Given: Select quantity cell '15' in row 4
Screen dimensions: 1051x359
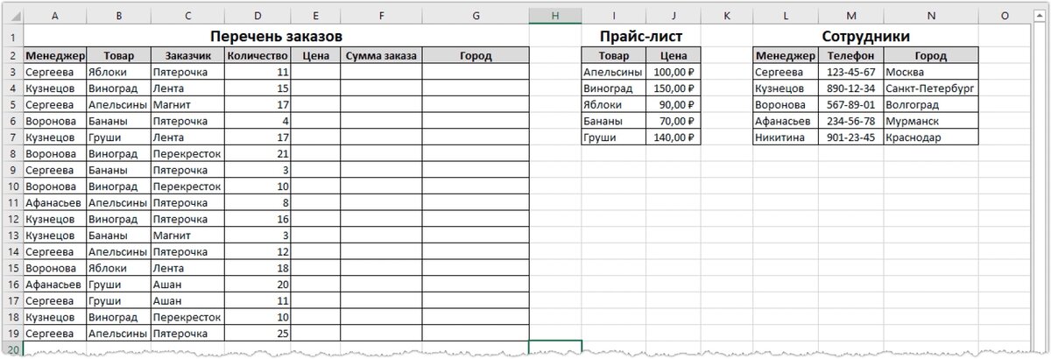Looking at the screenshot, I should [x=257, y=88].
